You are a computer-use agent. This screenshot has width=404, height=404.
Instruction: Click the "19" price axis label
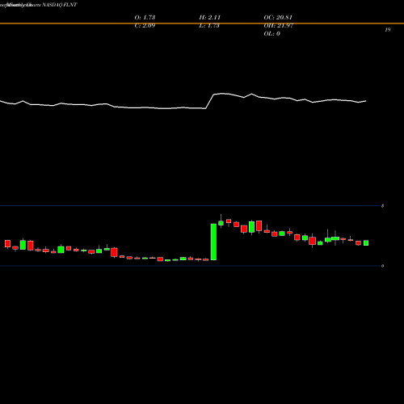(x=388, y=30)
